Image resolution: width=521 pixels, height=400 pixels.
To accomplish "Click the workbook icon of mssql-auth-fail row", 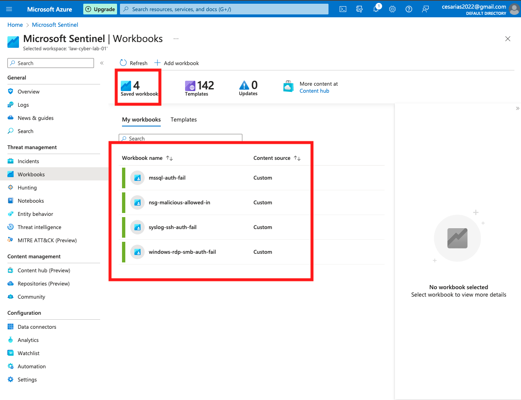I will pyautogui.click(x=138, y=178).
